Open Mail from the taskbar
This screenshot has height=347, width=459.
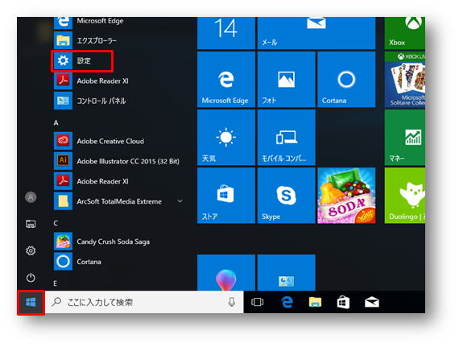point(372,302)
